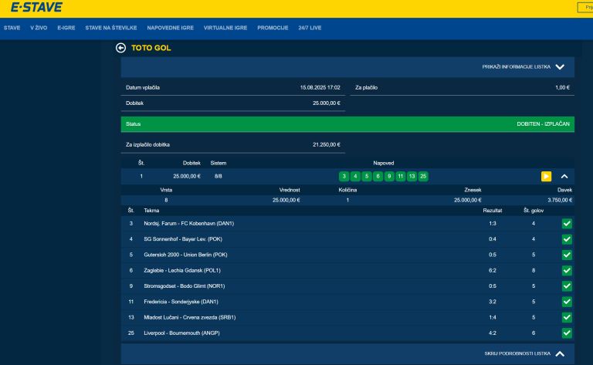Image resolution: width=593 pixels, height=365 pixels.
Task: Select green prediction number 11
Action: click(x=401, y=177)
